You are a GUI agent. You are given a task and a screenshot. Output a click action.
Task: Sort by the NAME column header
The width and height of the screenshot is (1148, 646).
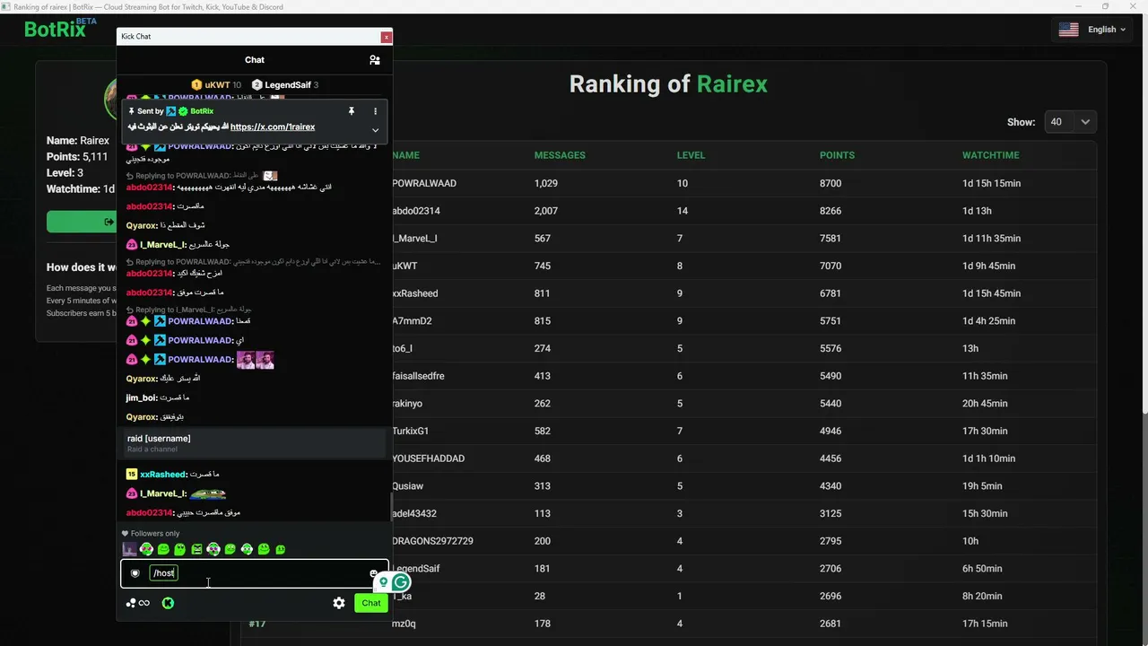(405, 155)
